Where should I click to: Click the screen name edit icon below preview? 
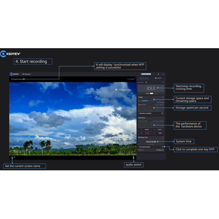click(x=14, y=157)
